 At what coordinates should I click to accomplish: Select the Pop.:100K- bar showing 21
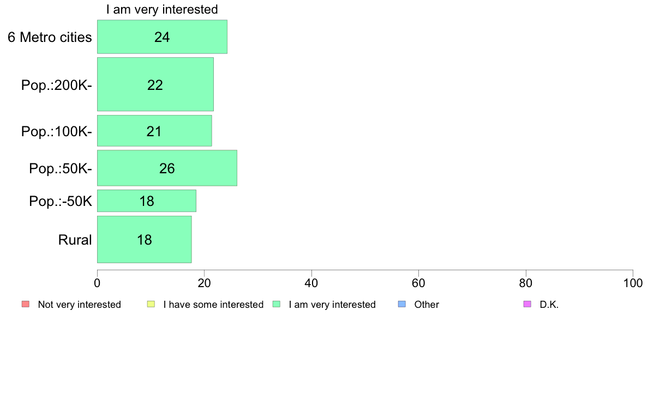coord(154,131)
